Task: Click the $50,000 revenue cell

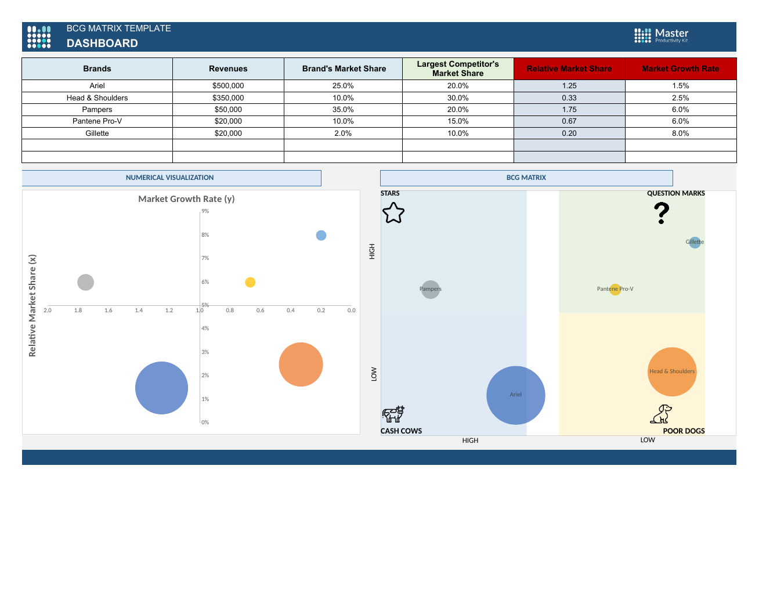Action: [228, 110]
